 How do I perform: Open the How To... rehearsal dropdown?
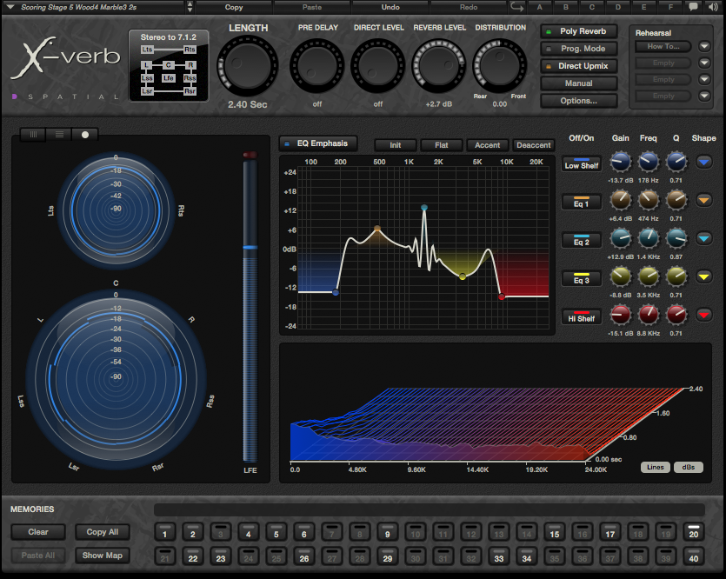pyautogui.click(x=703, y=46)
